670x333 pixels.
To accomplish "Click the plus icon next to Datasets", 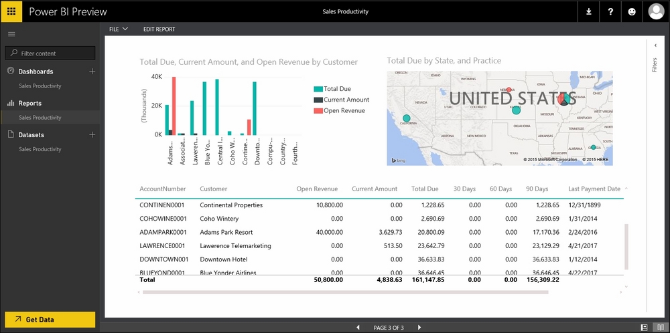I will point(92,135).
